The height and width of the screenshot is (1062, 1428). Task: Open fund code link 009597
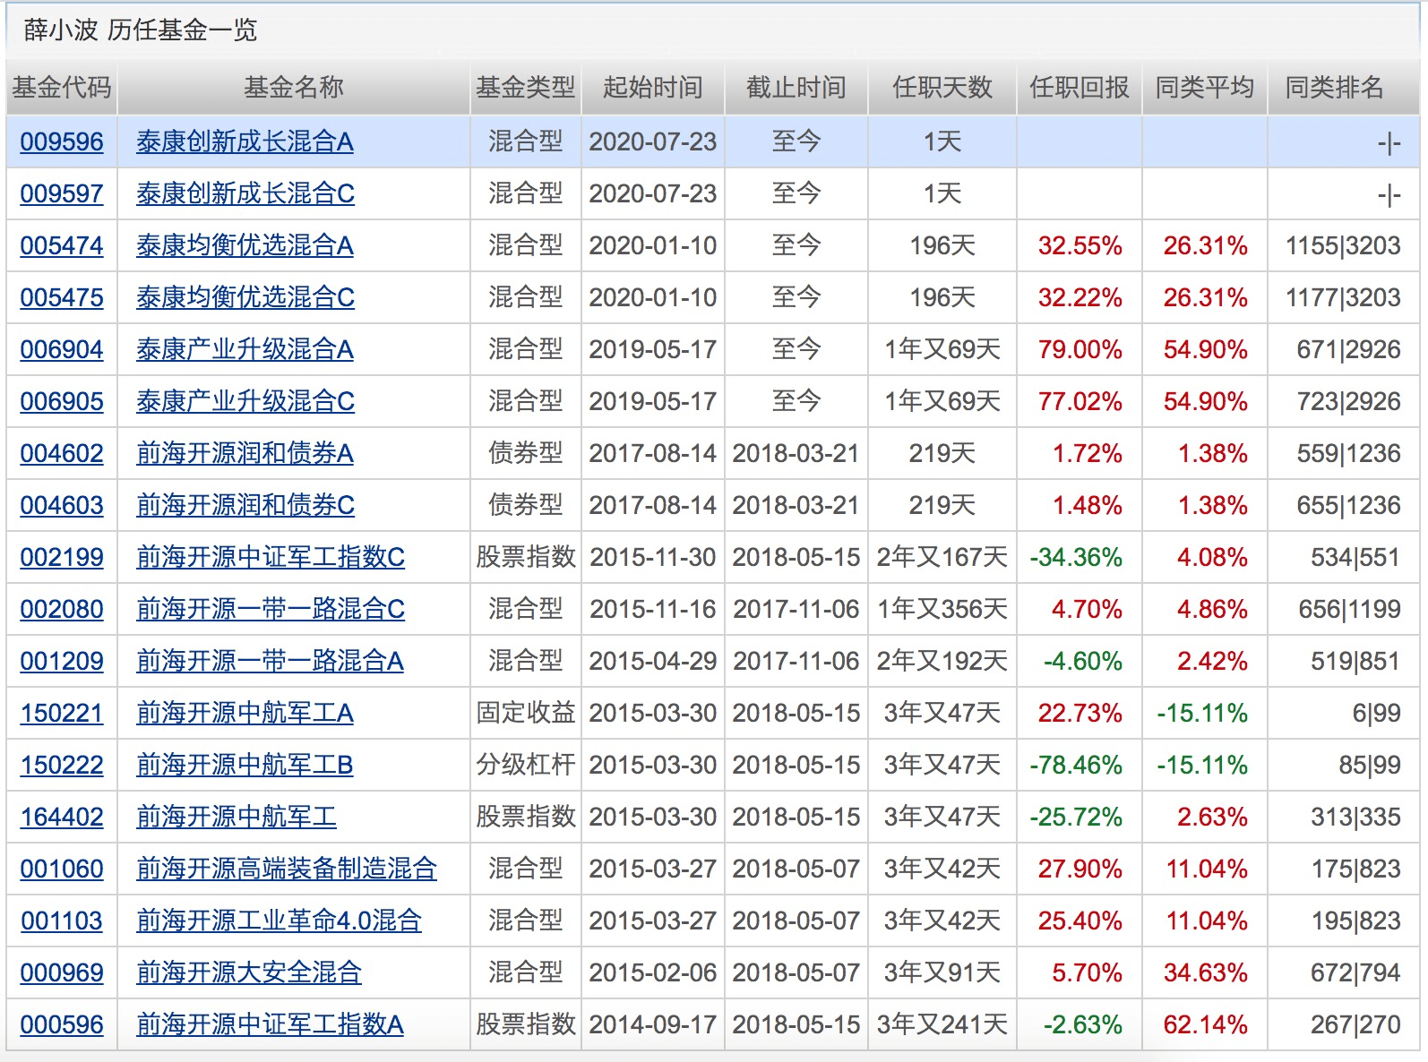(62, 193)
